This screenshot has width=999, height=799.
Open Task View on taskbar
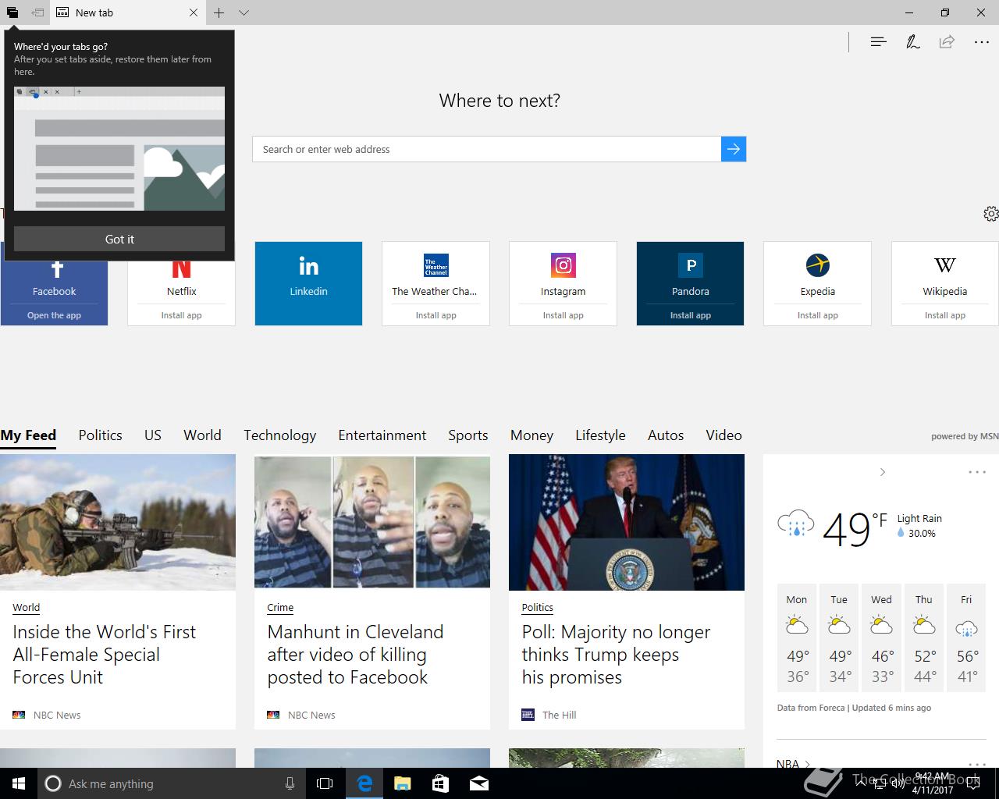pos(325,783)
